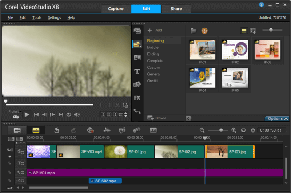Image resolution: width=291 pixels, height=193 pixels.
Task: Select the IP-04 sunflower template thumbnail
Action: coord(202,77)
